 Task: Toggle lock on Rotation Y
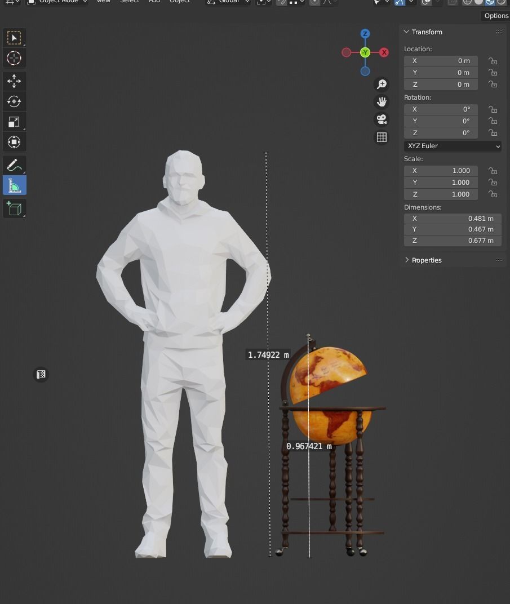pos(493,121)
